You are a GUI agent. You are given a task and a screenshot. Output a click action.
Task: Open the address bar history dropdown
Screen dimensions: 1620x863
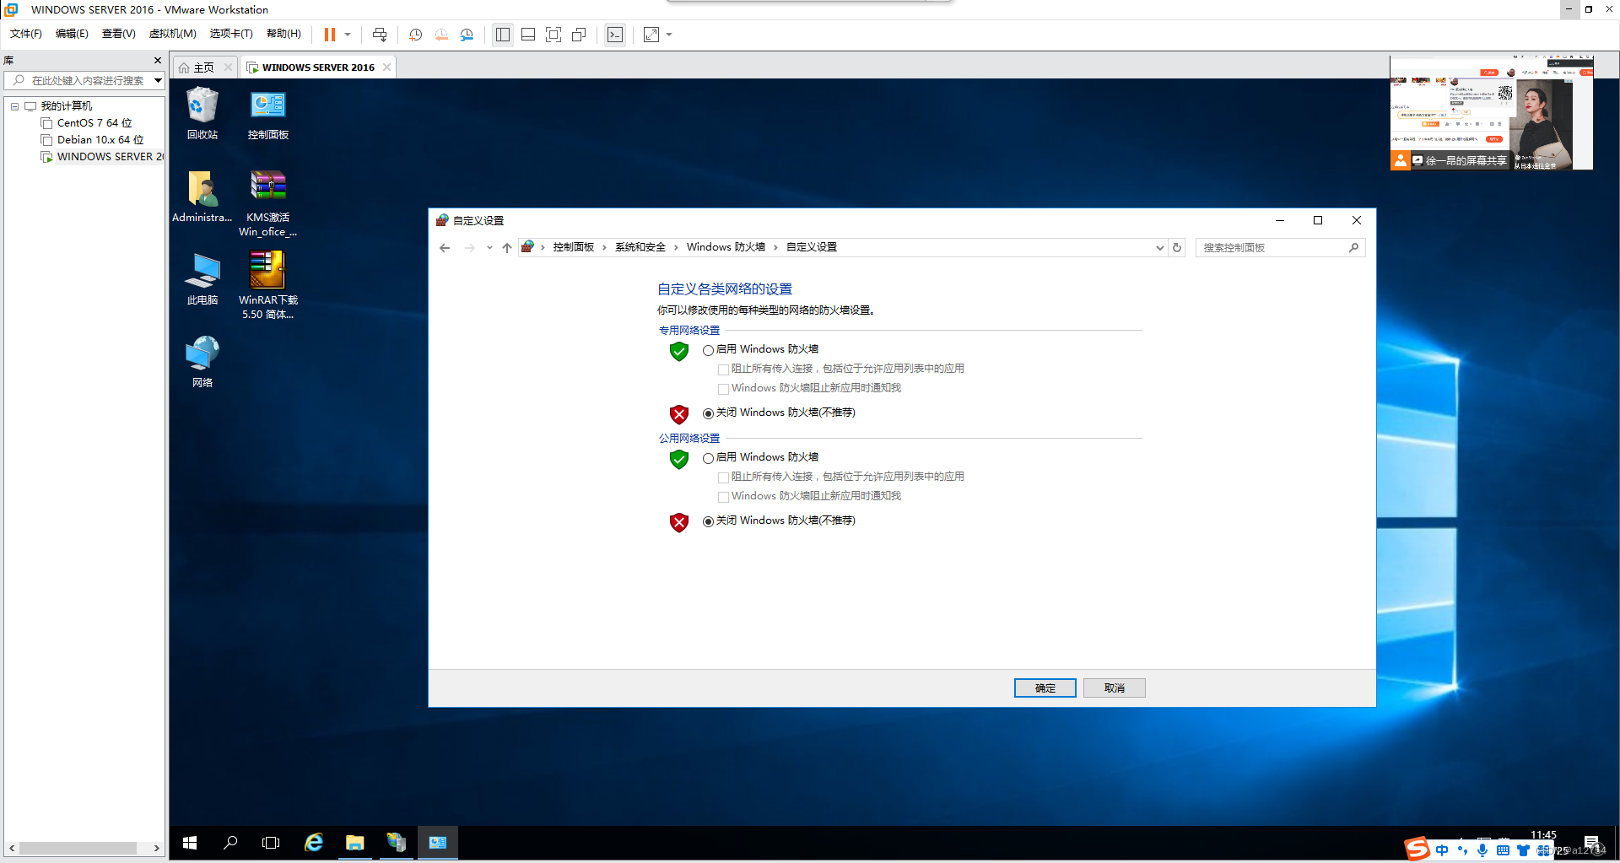click(1160, 248)
